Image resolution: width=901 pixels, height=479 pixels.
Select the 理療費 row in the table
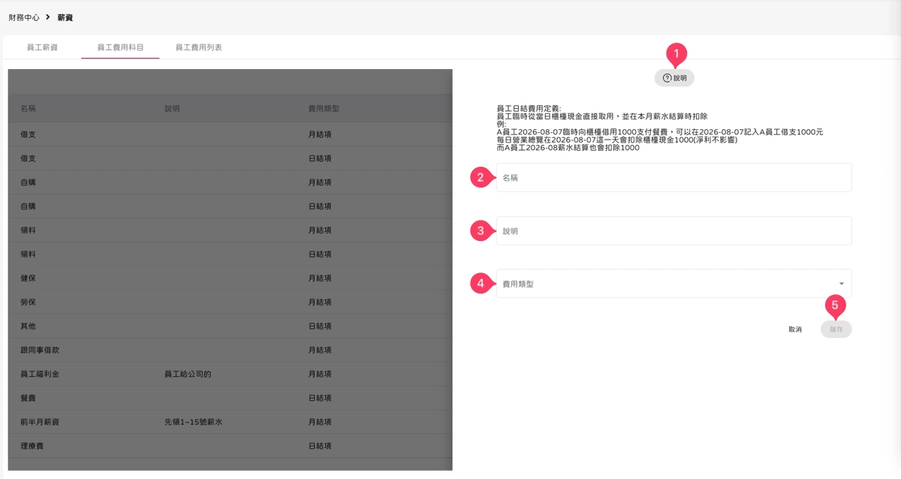[x=231, y=446]
